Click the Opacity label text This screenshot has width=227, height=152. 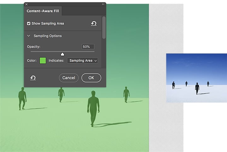coord(34,47)
